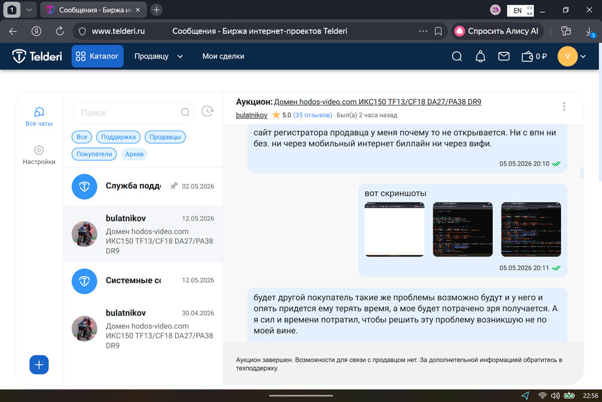The width and height of the screenshot is (602, 402).
Task: Open the browser side panel icon
Action: pos(566,31)
